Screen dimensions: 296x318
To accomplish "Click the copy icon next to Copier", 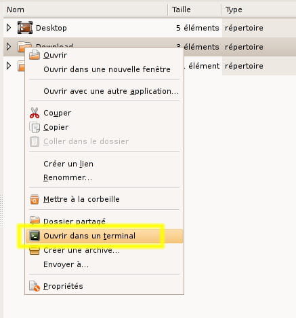I will point(35,127).
